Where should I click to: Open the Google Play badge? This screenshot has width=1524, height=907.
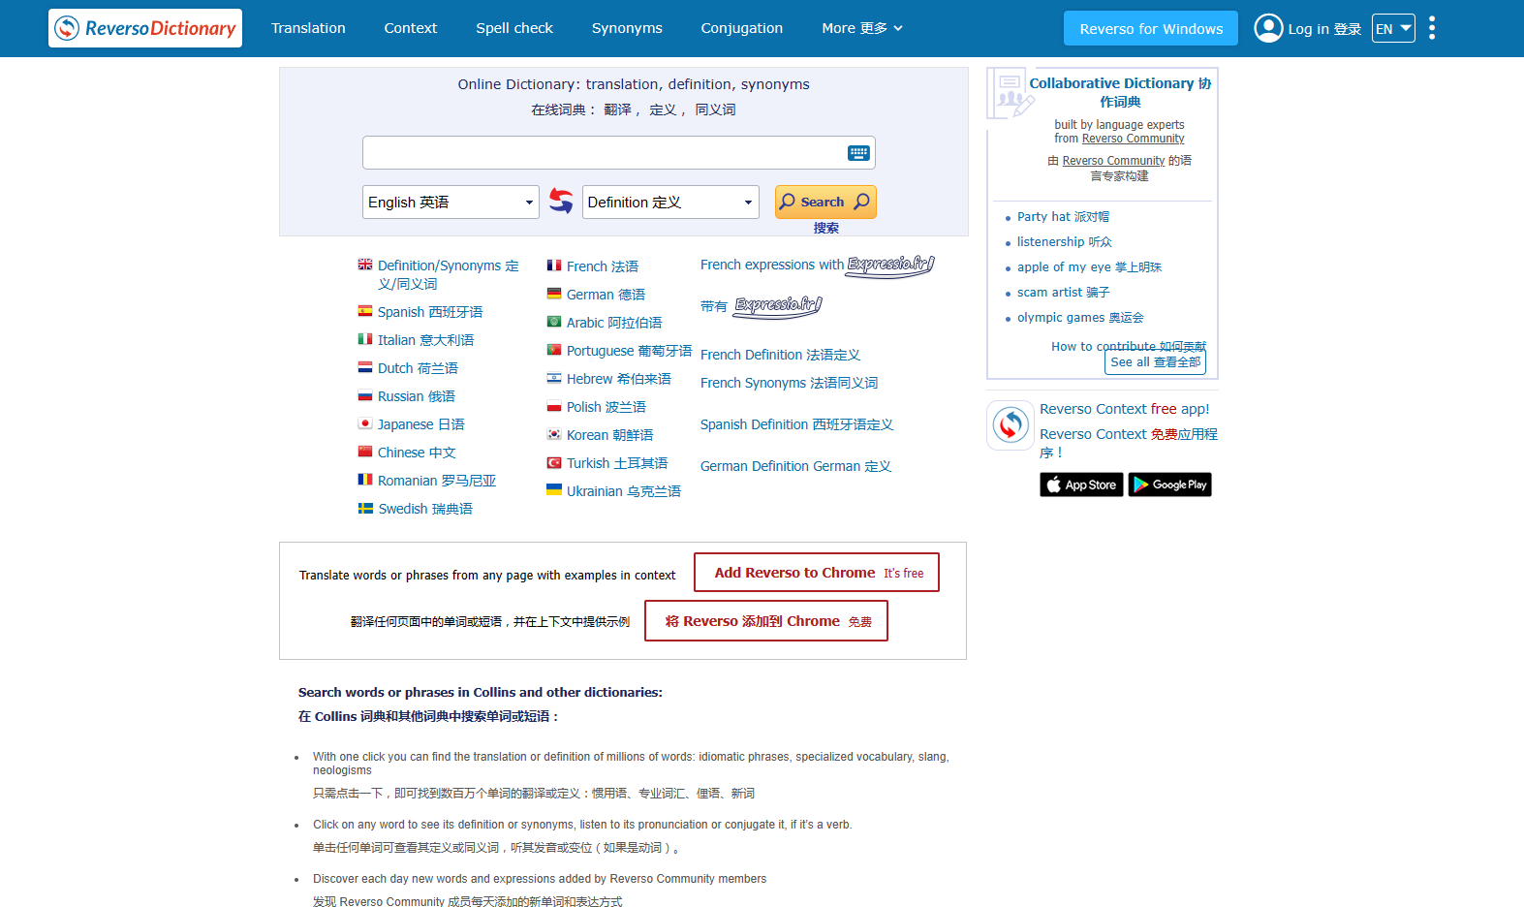click(1169, 485)
